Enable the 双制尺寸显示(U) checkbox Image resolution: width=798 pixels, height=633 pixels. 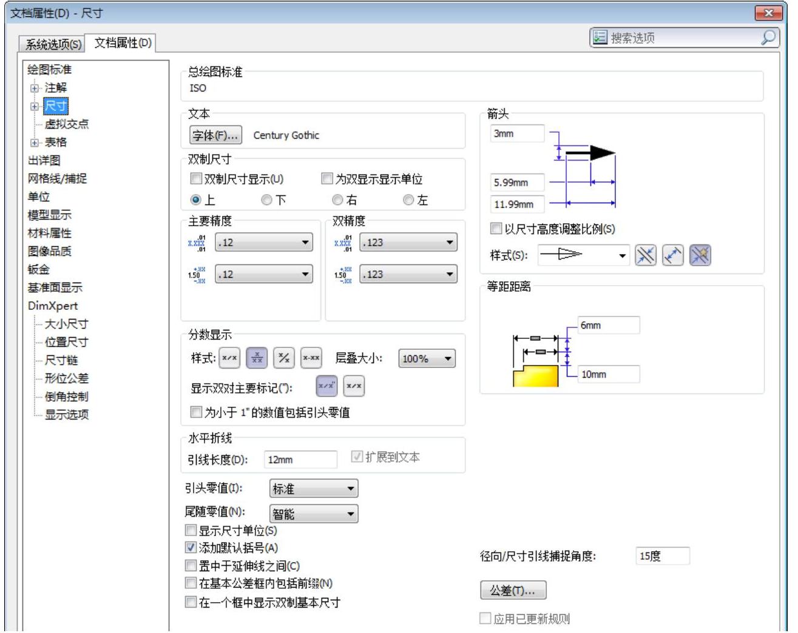tap(196, 179)
